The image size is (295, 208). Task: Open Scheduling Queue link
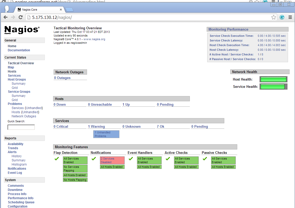21,202
